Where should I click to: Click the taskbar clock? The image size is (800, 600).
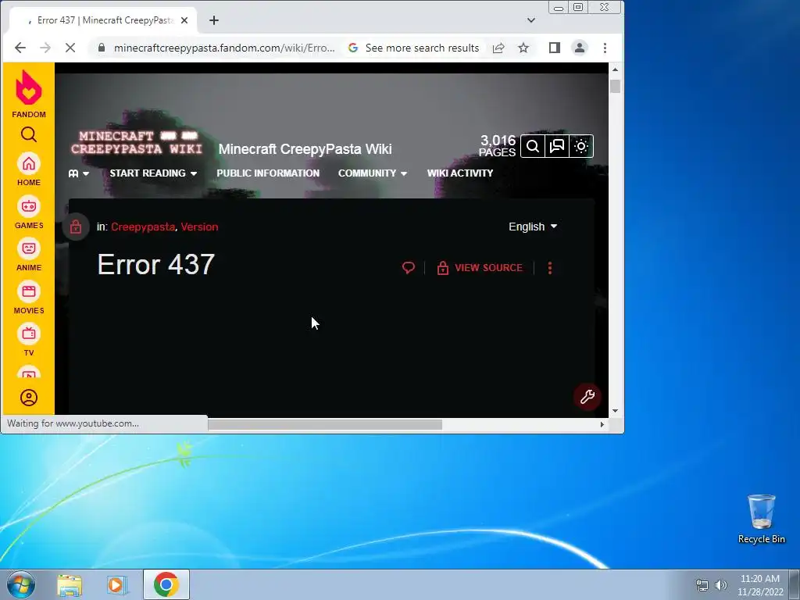coord(759,585)
